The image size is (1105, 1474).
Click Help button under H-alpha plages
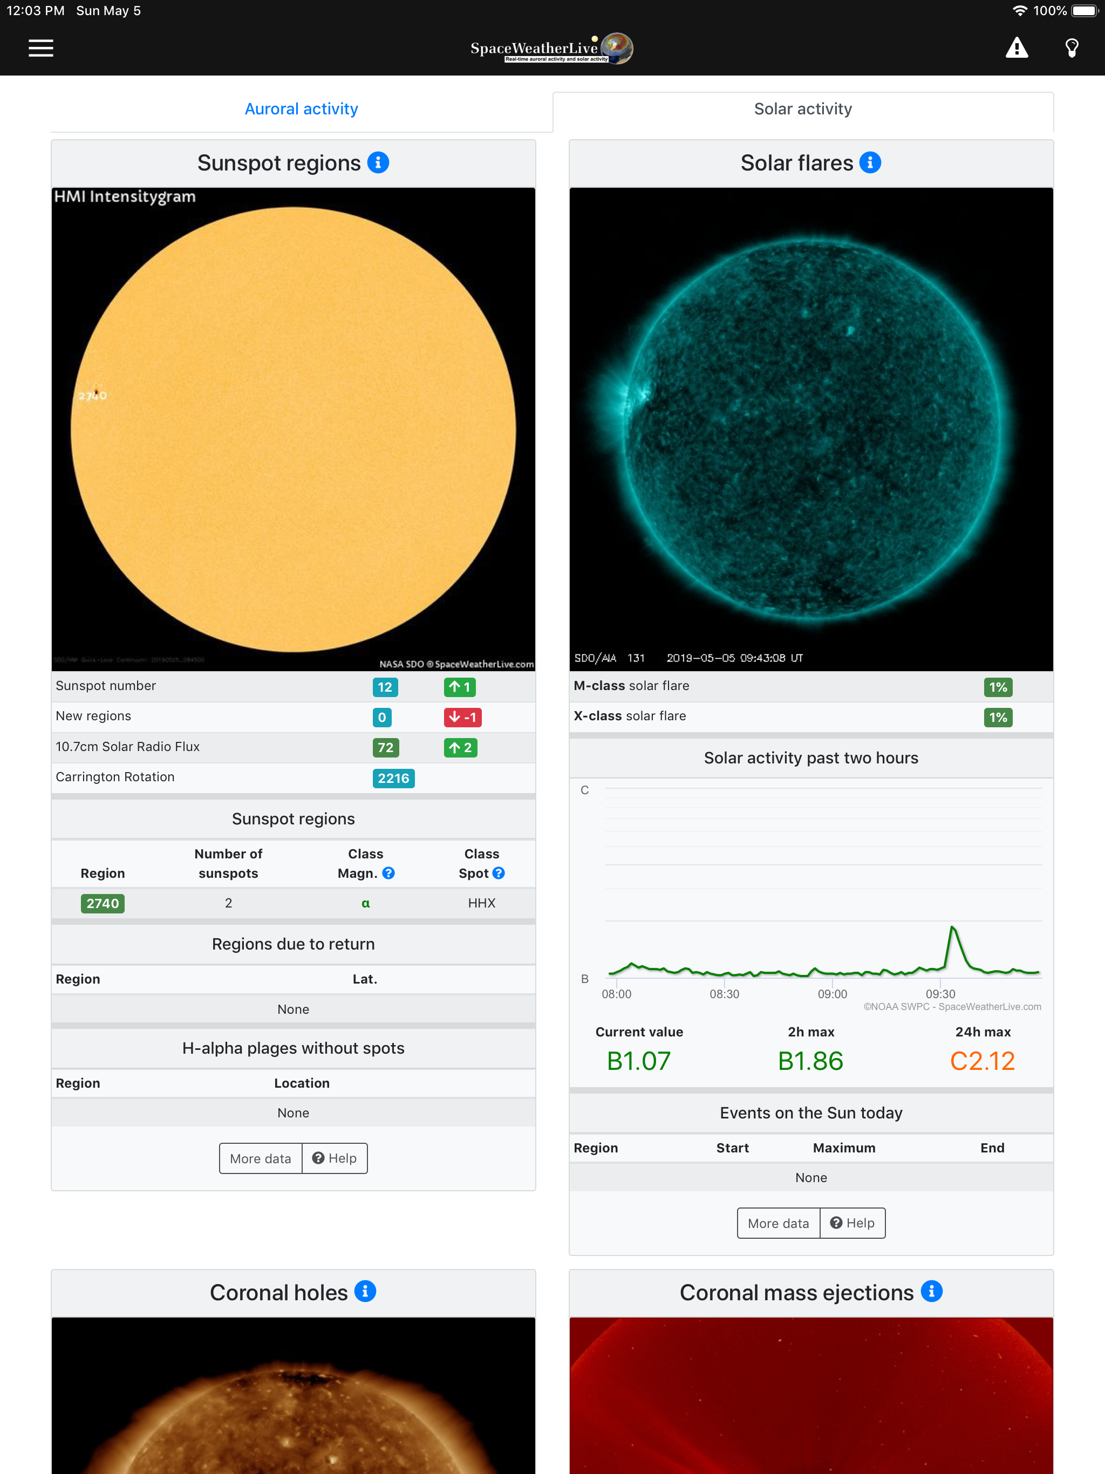point(335,1159)
